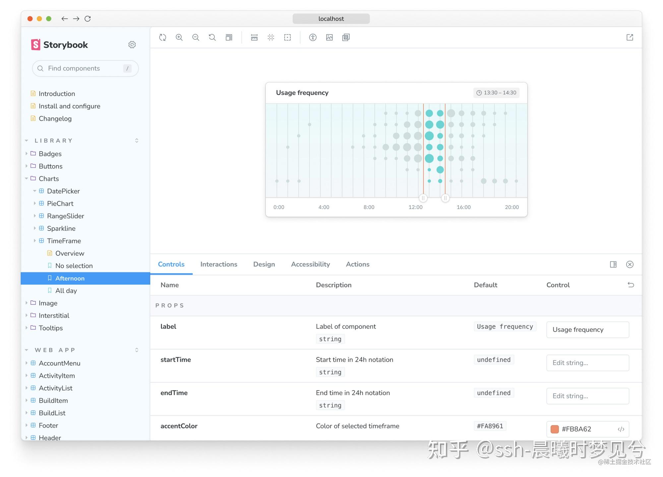Open the accessibility vision simulator icon
The image size is (663, 477).
click(313, 37)
